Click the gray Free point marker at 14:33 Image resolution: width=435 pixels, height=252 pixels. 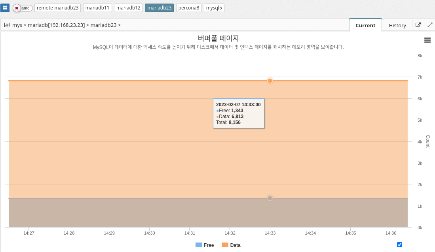pyautogui.click(x=270, y=198)
